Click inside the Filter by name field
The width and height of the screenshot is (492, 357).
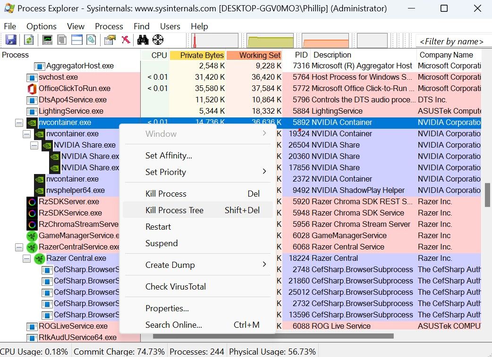coord(451,41)
